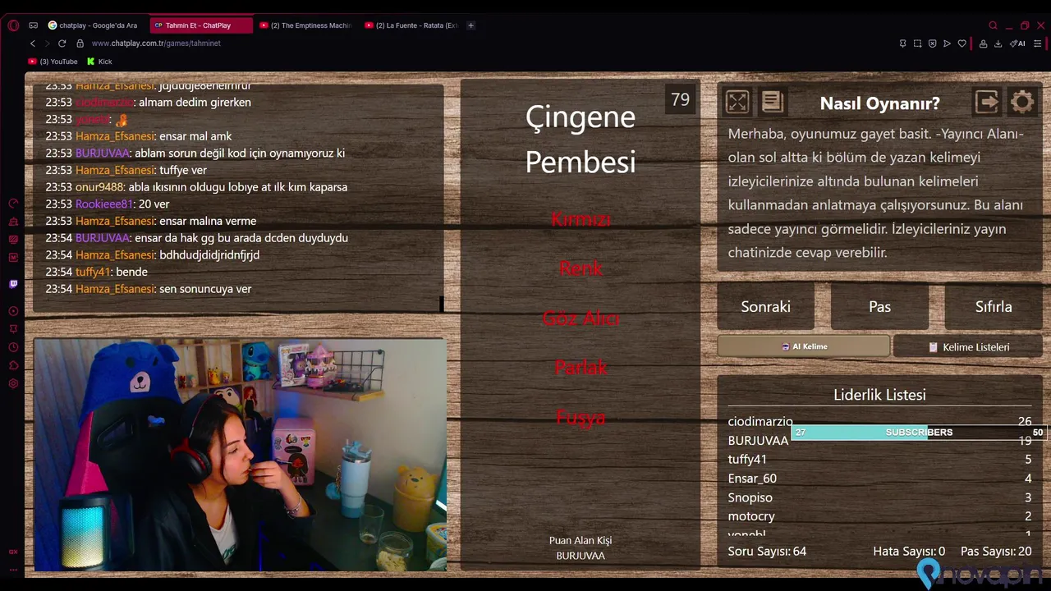This screenshot has height=591, width=1051.
Task: Reload the ChatPlay page
Action: [x=62, y=44]
